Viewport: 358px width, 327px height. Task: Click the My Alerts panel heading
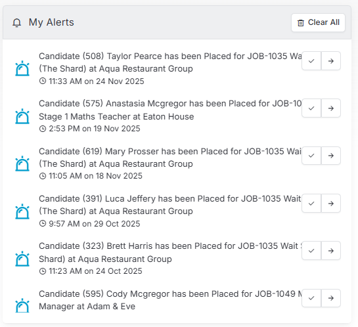51,22
